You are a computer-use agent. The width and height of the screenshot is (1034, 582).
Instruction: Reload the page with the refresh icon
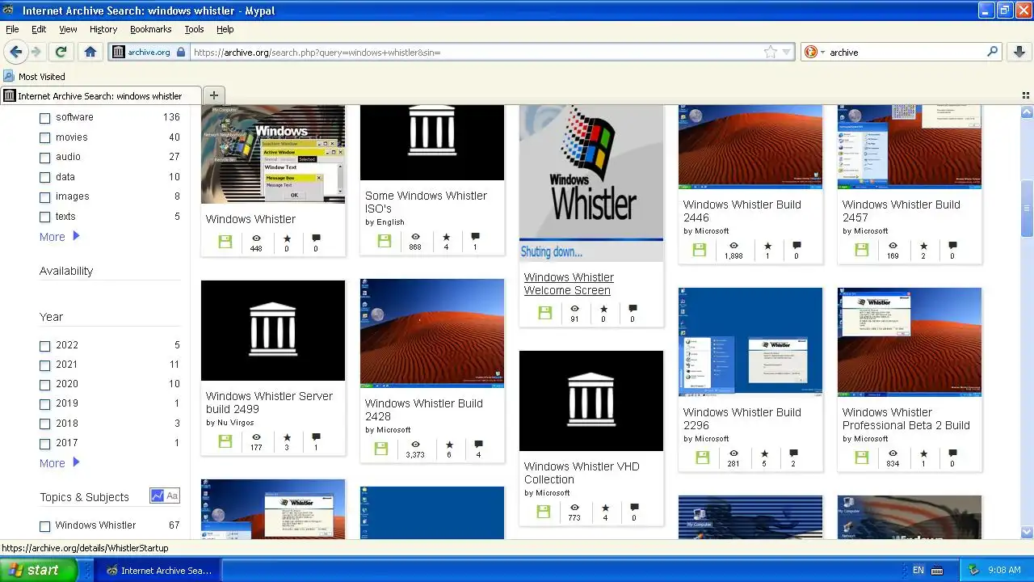pyautogui.click(x=61, y=52)
